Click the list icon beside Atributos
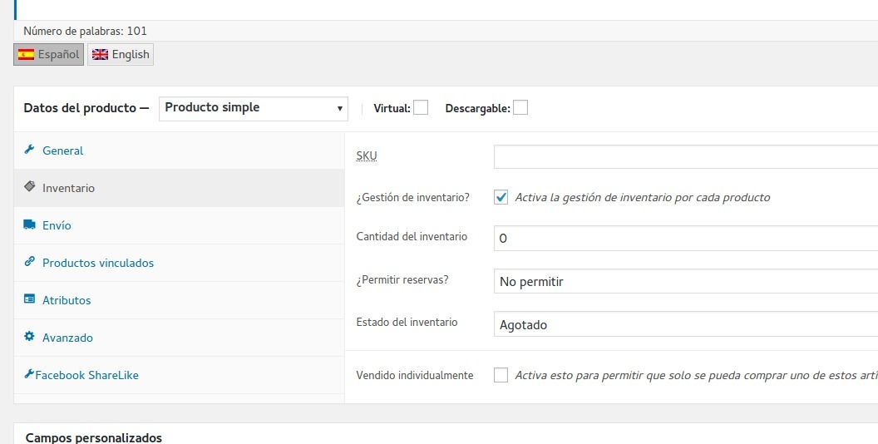The height and width of the screenshot is (444, 878). pyautogui.click(x=29, y=299)
